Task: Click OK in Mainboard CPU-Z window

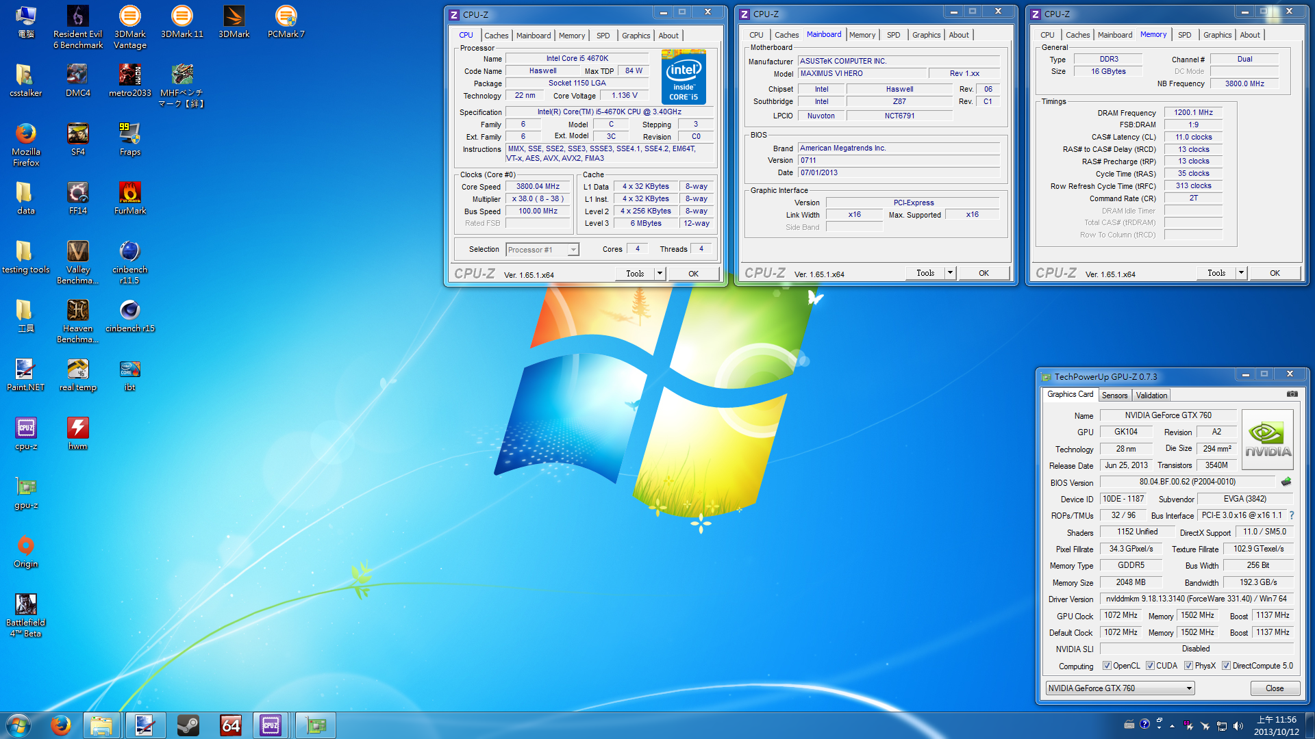Action: 984,273
